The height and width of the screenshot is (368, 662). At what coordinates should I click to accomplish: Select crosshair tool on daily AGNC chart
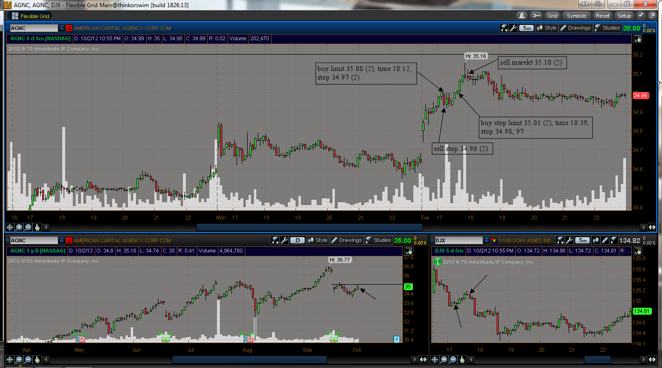click(x=10, y=359)
